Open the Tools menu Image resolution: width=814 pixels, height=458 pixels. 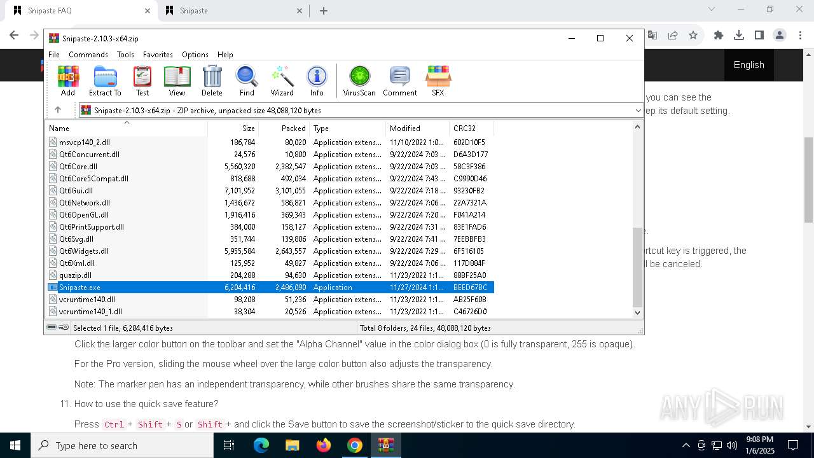pyautogui.click(x=125, y=55)
